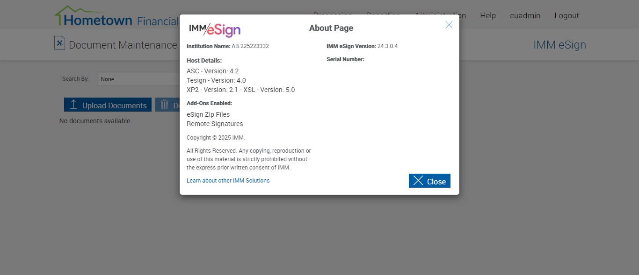Click the IMM eSign heading at top right

click(559, 45)
